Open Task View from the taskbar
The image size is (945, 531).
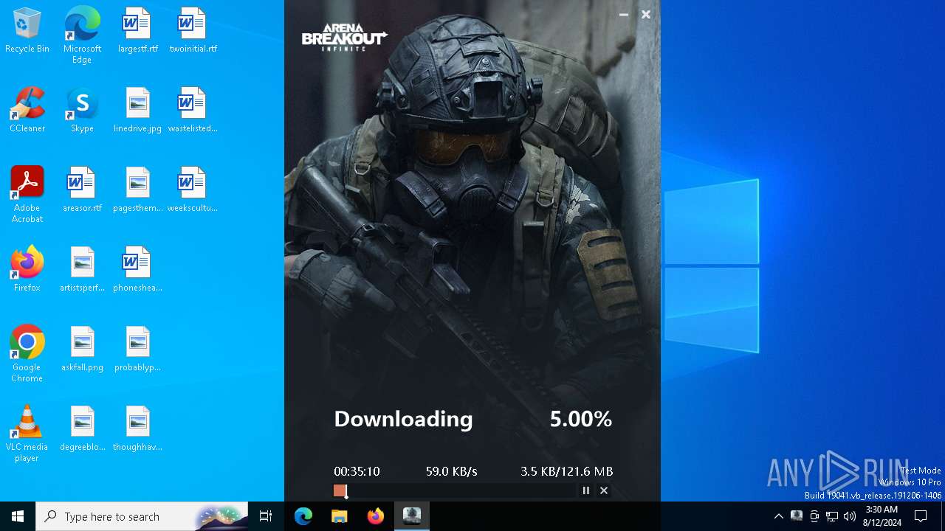(x=266, y=516)
